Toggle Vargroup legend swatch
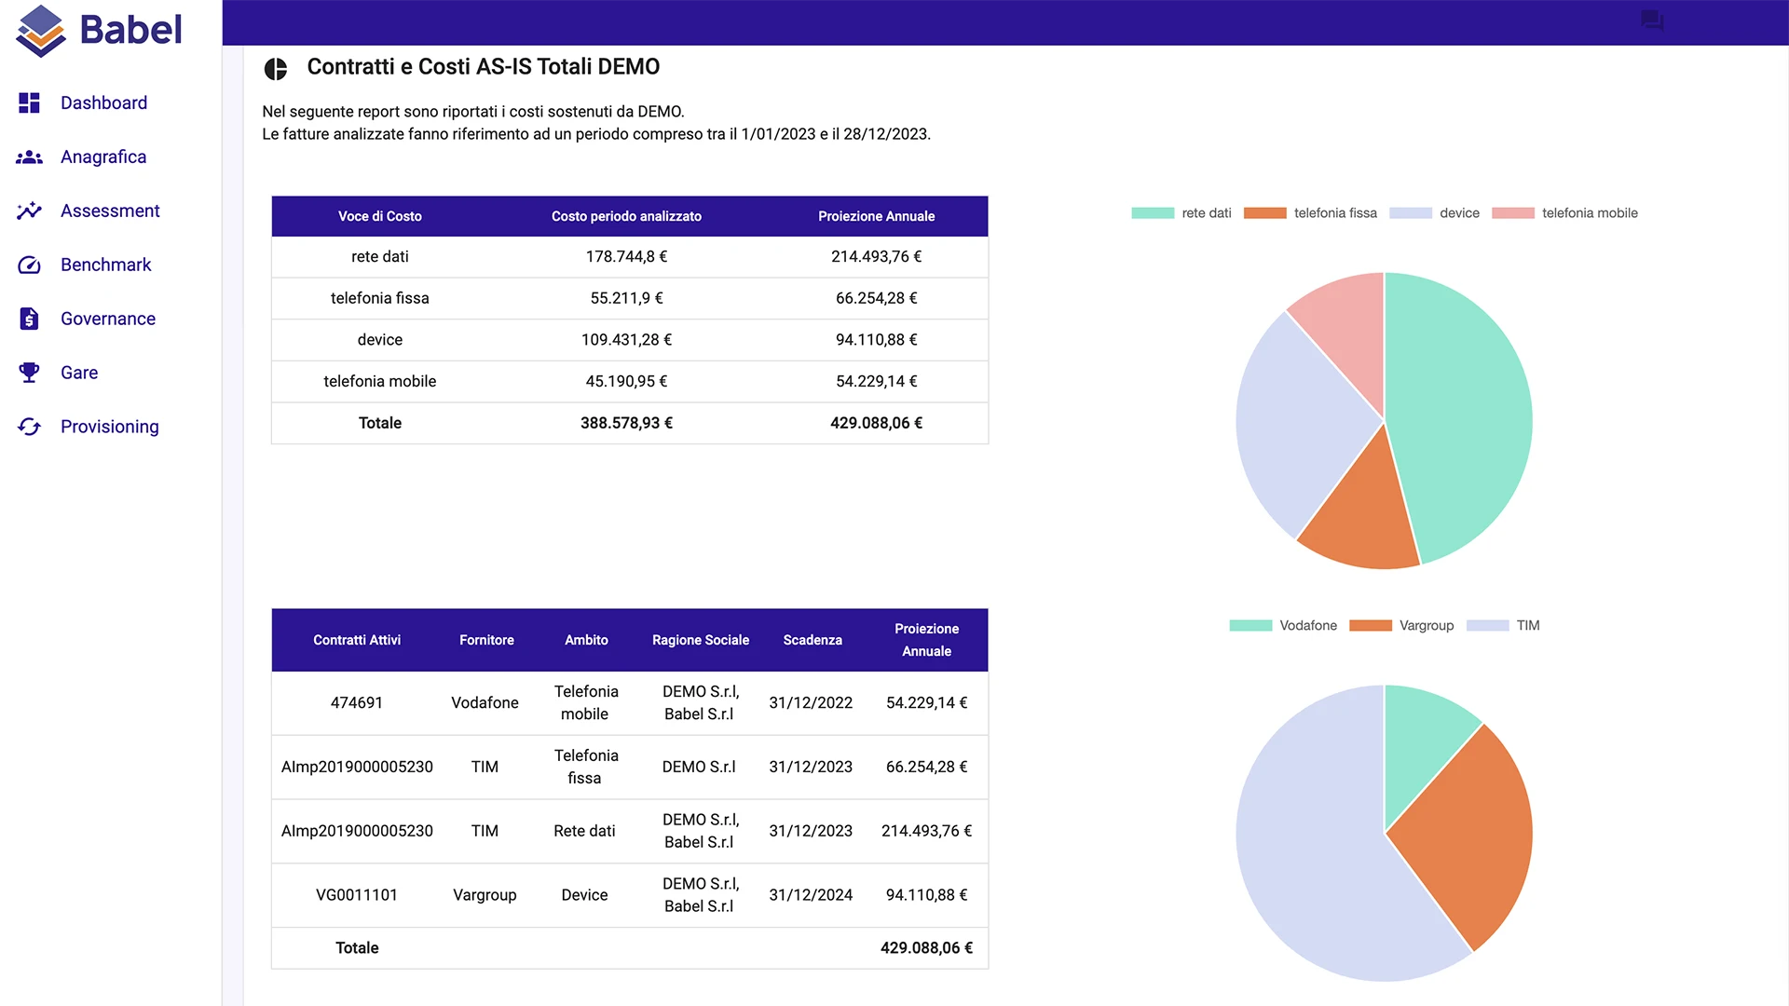 (1370, 626)
